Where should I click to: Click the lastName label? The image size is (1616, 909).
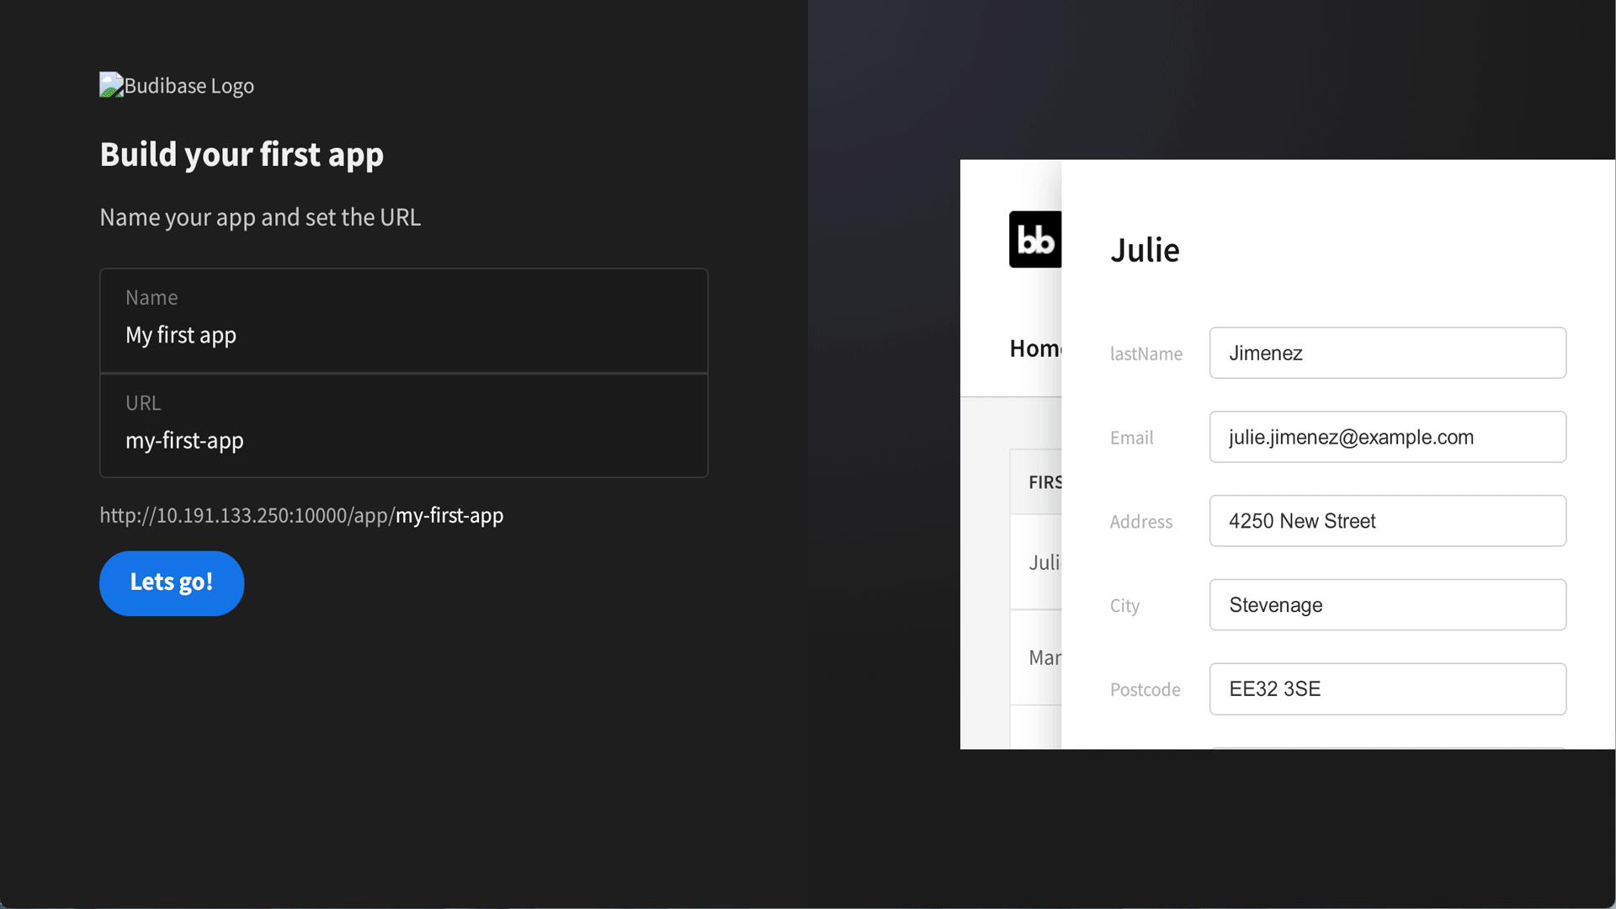tap(1146, 353)
